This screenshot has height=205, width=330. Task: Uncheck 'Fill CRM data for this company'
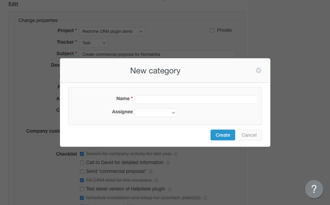point(82,180)
